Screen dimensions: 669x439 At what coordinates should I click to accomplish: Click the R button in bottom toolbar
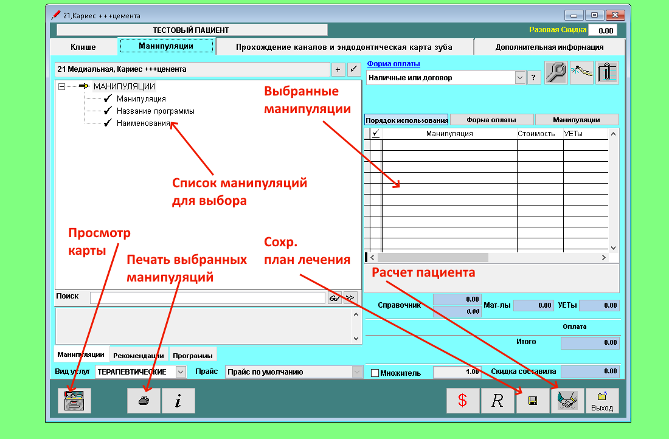pyautogui.click(x=497, y=401)
